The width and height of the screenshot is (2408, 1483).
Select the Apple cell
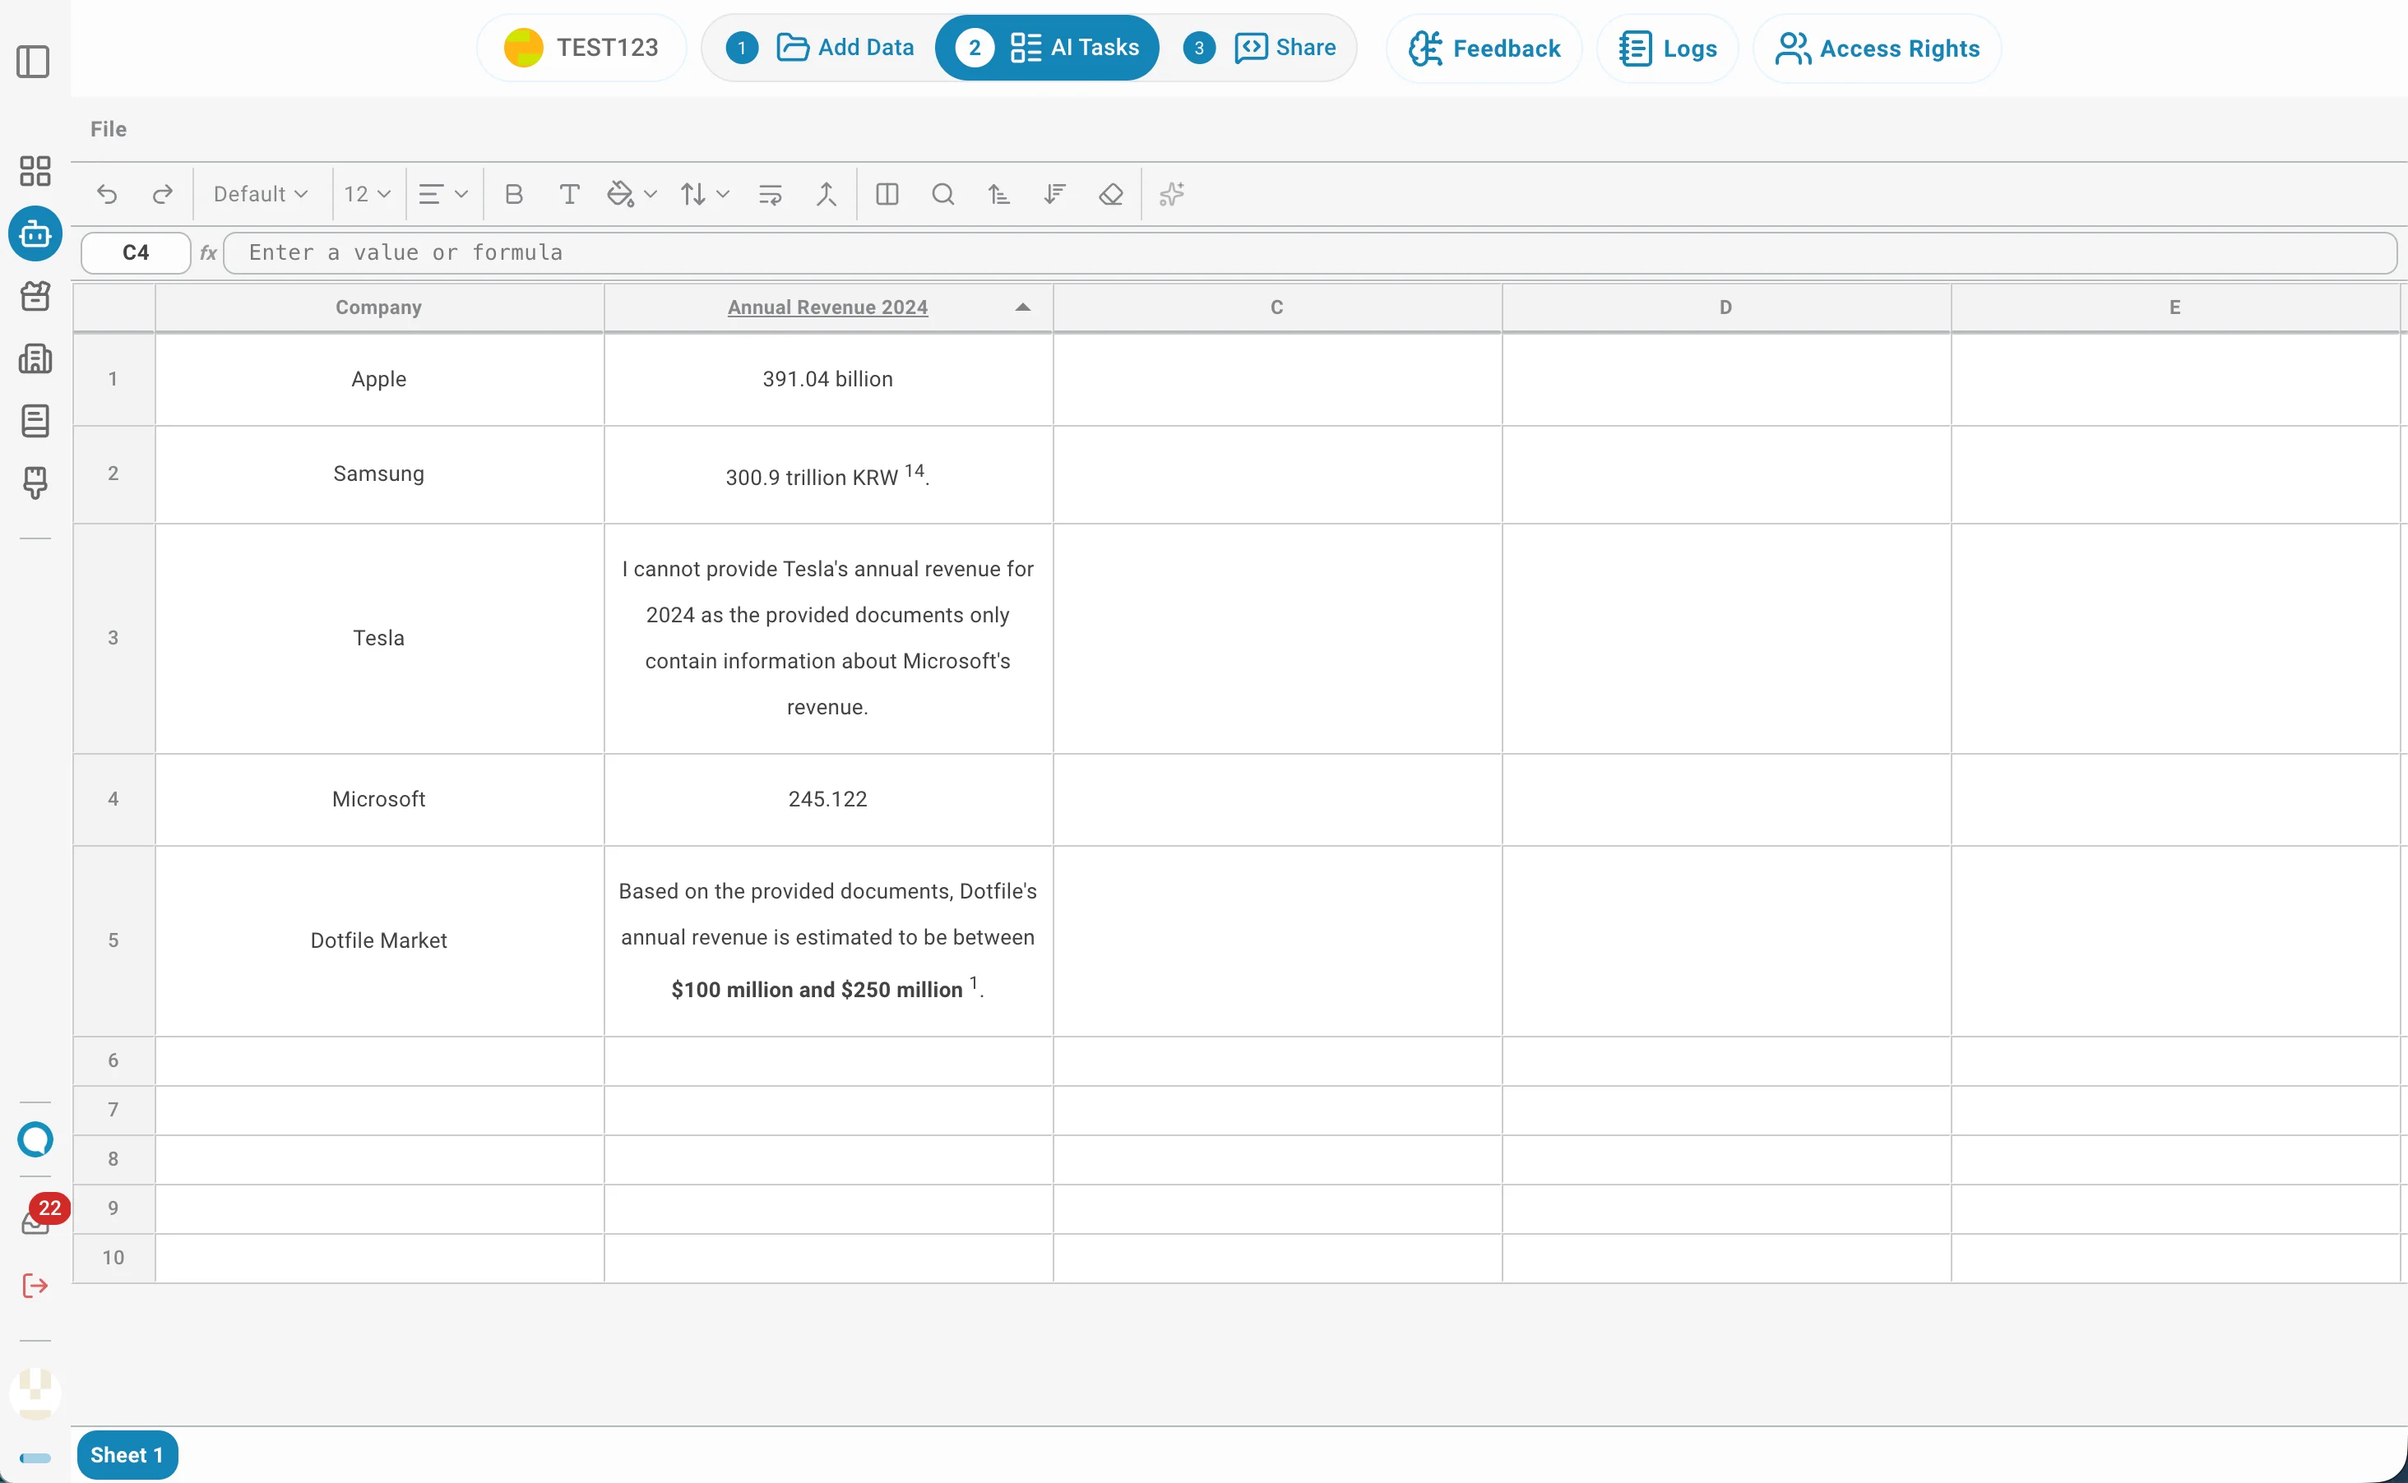[x=379, y=380]
